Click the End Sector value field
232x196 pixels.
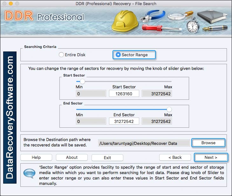(x=124, y=121)
